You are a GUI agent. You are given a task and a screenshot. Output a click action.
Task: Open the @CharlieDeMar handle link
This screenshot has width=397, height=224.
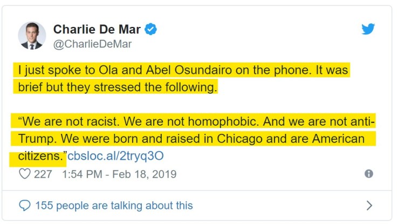pyautogui.click(x=92, y=44)
